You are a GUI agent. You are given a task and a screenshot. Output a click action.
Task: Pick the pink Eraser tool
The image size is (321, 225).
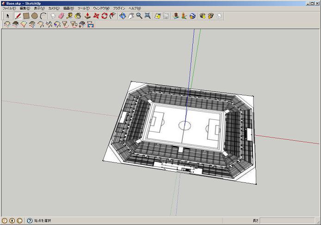pyautogui.click(x=61, y=16)
